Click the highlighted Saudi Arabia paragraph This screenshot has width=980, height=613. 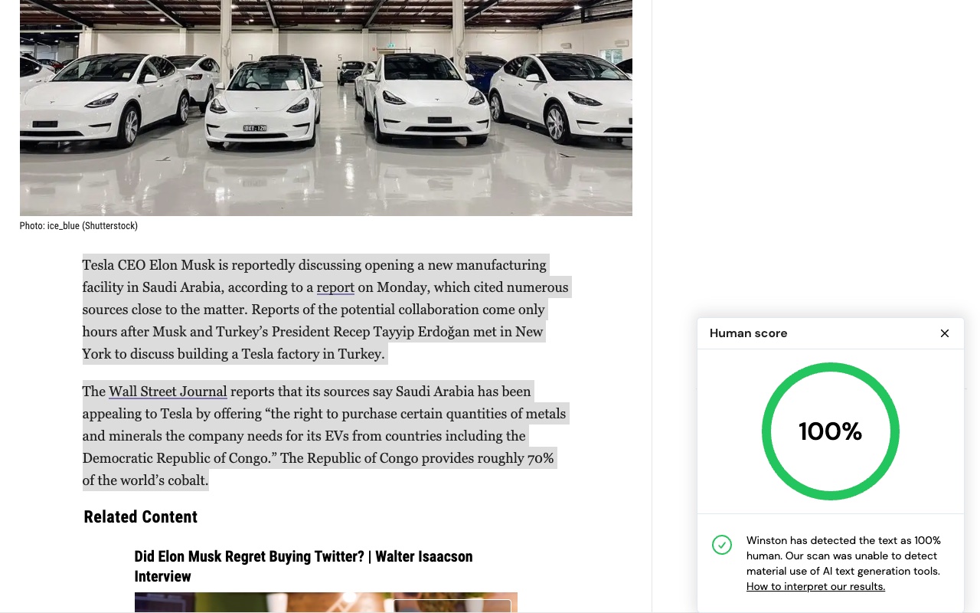pyautogui.click(x=324, y=435)
